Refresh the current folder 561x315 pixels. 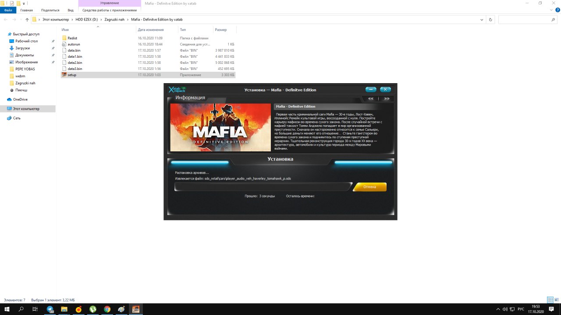pos(490,20)
